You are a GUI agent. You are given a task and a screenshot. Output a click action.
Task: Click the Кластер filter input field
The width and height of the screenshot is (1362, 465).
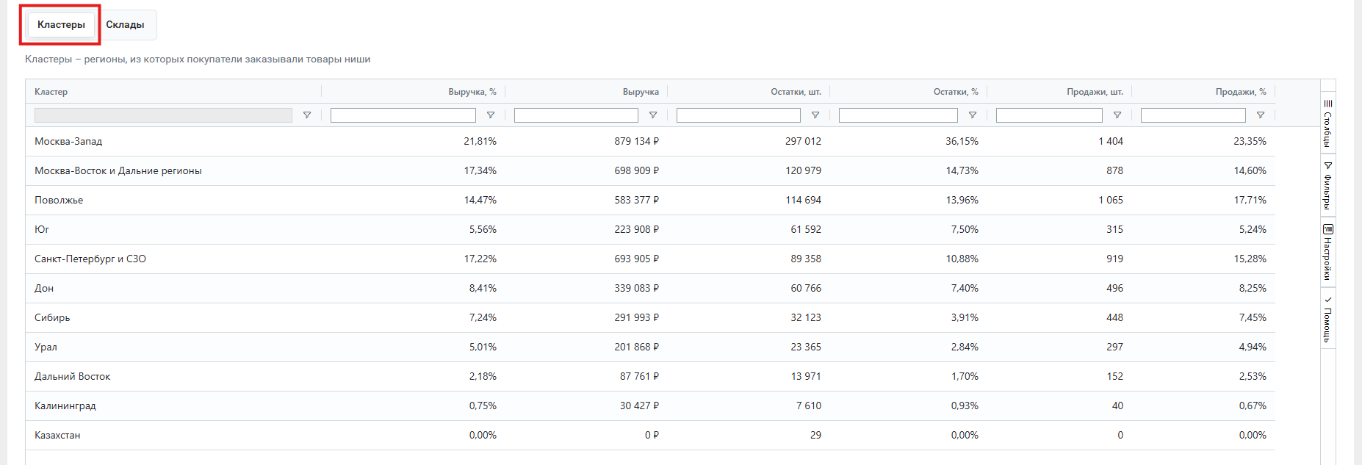pos(163,115)
